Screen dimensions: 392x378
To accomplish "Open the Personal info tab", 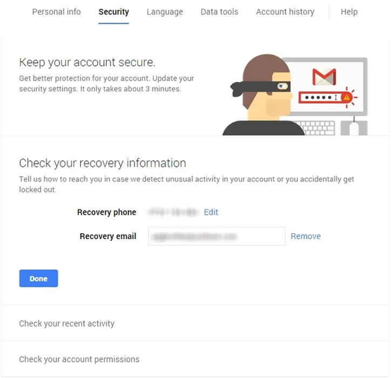I will pos(57,12).
